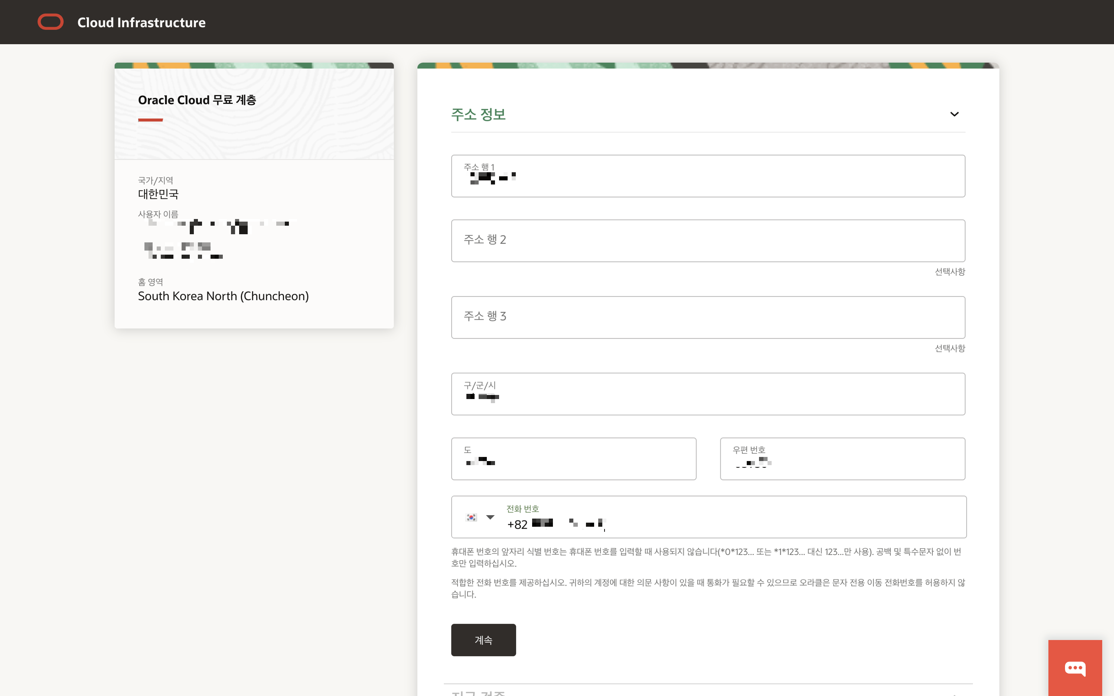The width and height of the screenshot is (1114, 696).
Task: Click the 선택사항 label under 주소 행 2
Action: point(949,272)
